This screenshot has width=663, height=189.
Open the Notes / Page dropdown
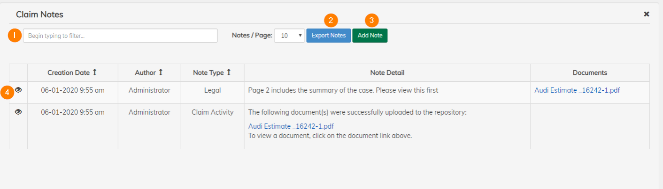click(x=289, y=36)
